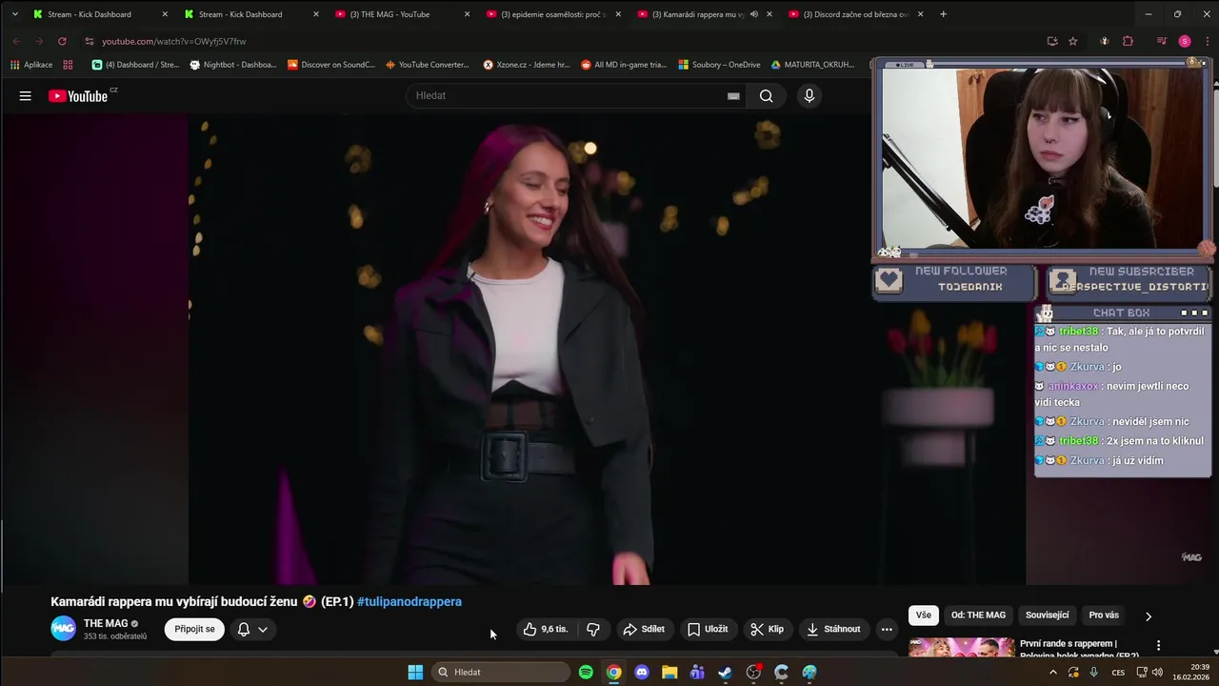Open THE MAG channel avatar

[64, 629]
